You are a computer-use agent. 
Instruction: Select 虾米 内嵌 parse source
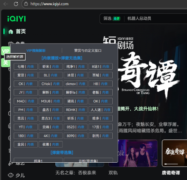(50, 66)
